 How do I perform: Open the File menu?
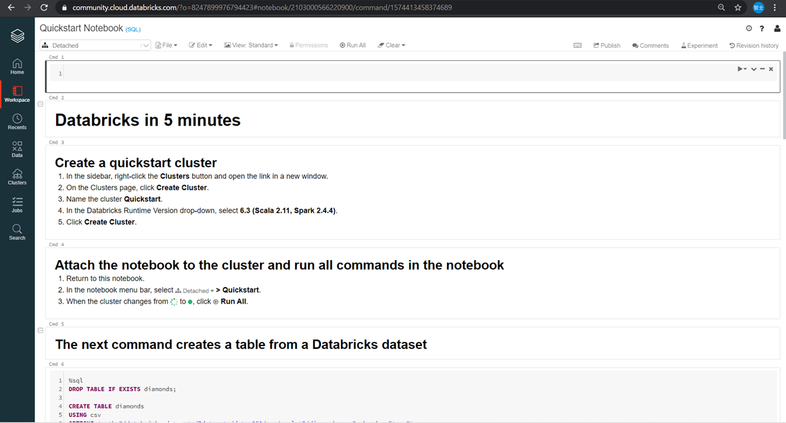click(x=166, y=45)
